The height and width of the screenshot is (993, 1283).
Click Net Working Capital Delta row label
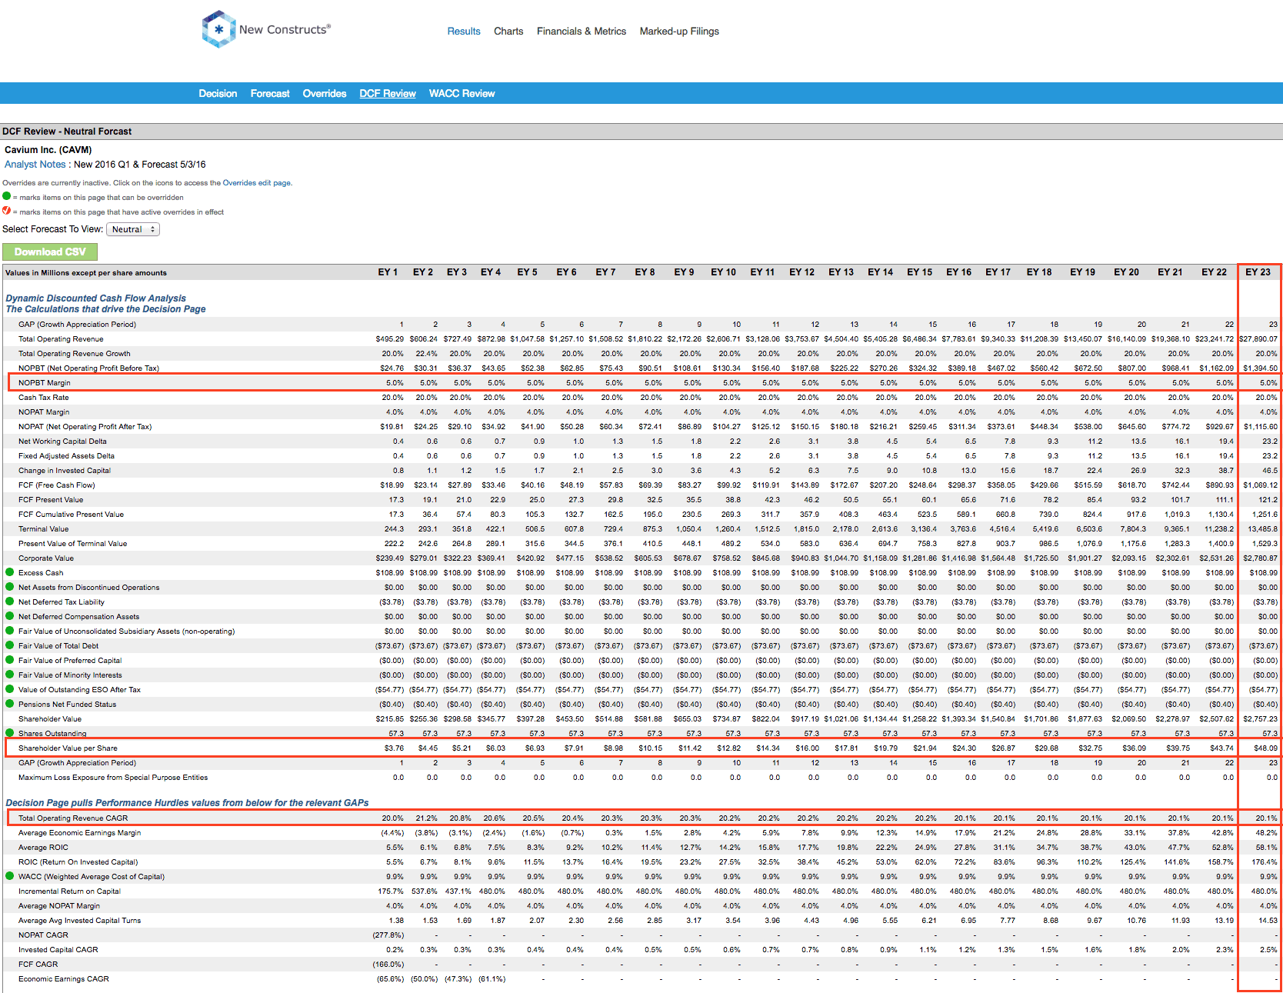(62, 441)
